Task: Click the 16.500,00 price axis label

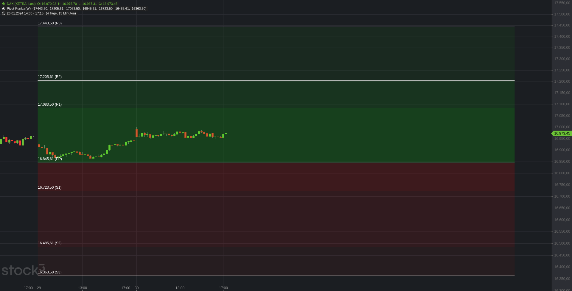Action: [x=562, y=243]
